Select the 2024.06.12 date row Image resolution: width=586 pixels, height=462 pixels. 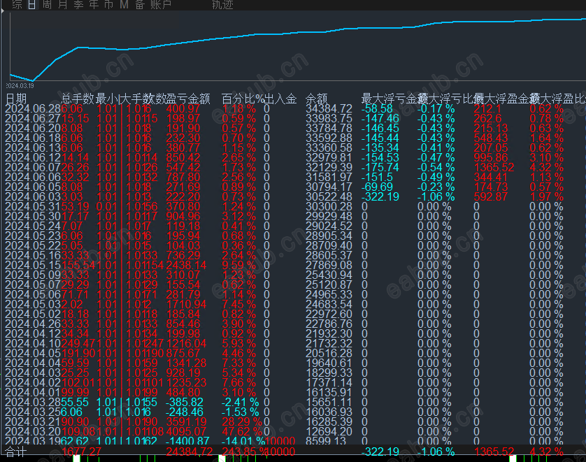click(x=33, y=157)
